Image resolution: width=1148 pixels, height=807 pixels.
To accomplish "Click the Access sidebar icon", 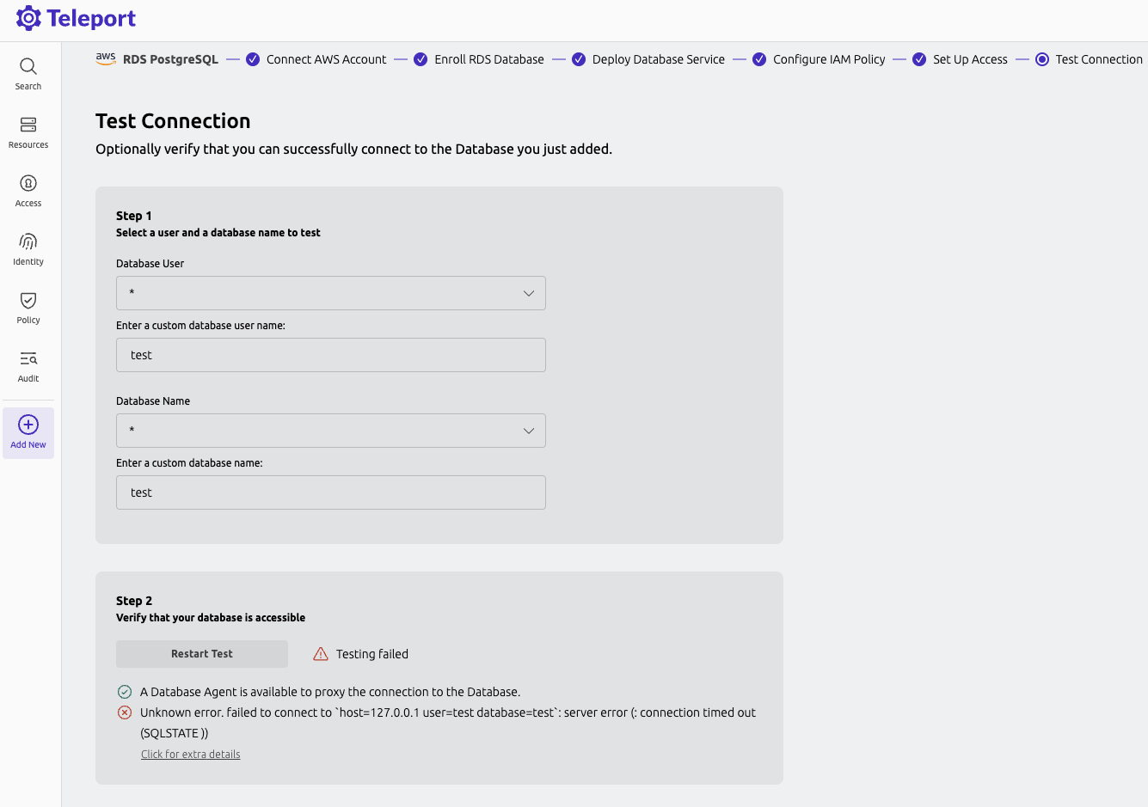I will point(28,183).
